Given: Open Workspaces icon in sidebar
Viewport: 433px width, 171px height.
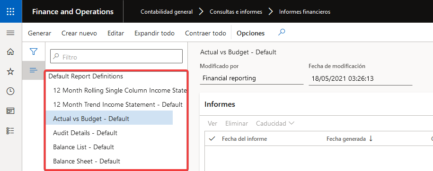Looking at the screenshot, I should [x=10, y=111].
